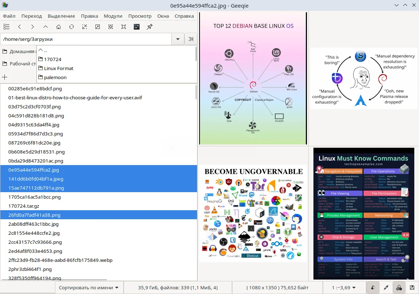Open the 'Сортировать по имени' sort dropdown
Image resolution: width=419 pixels, height=294 pixels.
pos(89,287)
